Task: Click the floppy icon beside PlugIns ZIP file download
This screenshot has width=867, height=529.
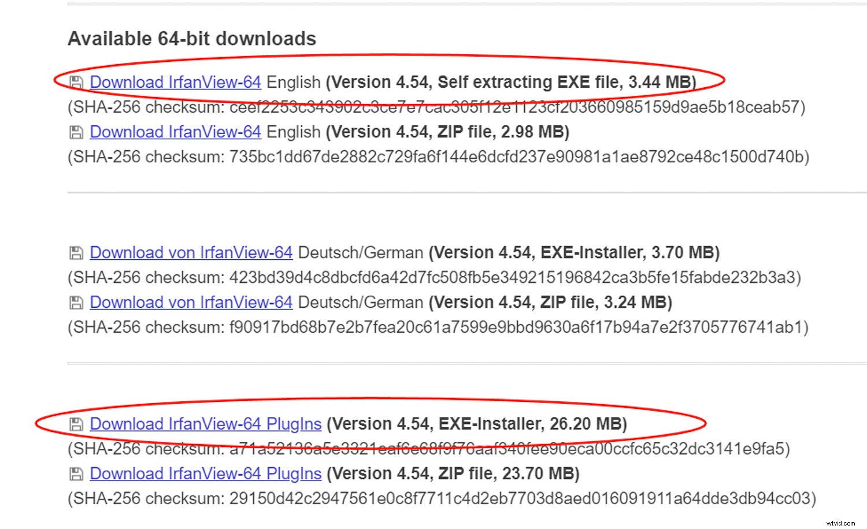Action: (x=76, y=474)
